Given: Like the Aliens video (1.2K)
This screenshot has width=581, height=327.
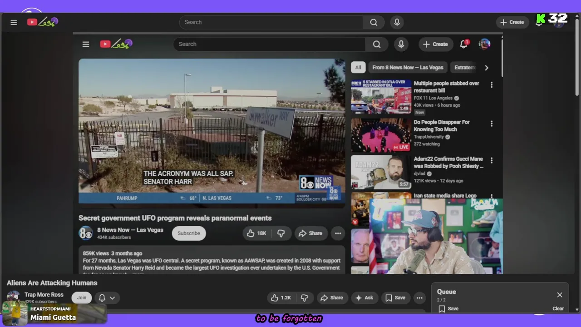Looking at the screenshot, I should click(x=281, y=298).
